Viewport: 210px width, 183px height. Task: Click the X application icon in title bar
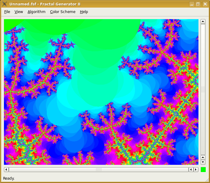point(5,4)
